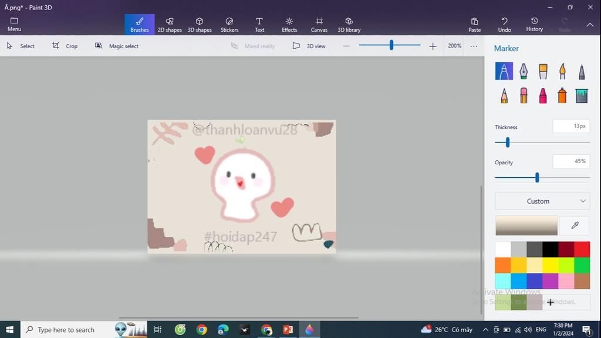Open the Menu folder

pyautogui.click(x=14, y=24)
